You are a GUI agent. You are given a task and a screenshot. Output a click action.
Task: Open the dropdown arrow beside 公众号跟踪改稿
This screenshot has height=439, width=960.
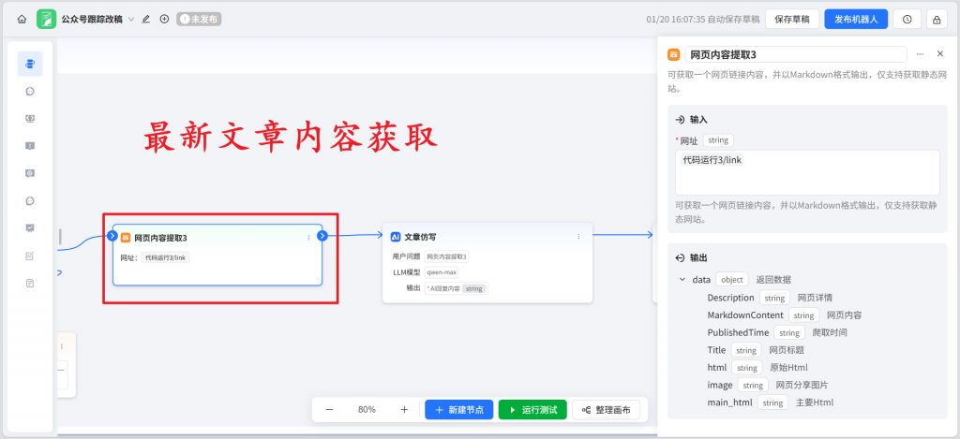131,19
